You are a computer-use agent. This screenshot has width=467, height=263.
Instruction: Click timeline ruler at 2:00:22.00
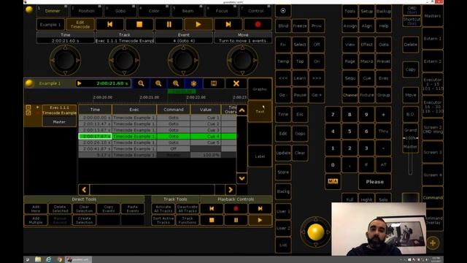pos(196,97)
